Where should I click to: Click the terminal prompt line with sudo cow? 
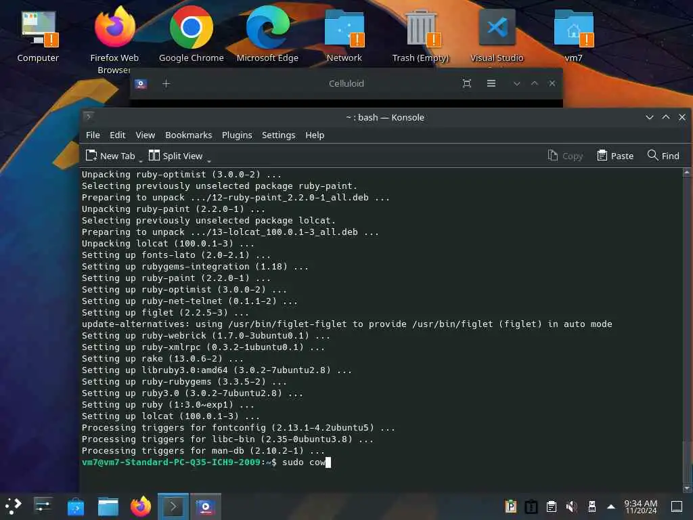206,462
